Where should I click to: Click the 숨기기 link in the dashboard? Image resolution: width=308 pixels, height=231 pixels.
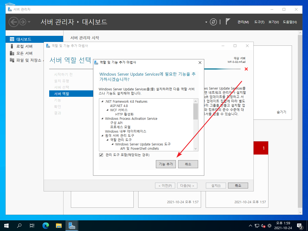pyautogui.click(x=282, y=112)
